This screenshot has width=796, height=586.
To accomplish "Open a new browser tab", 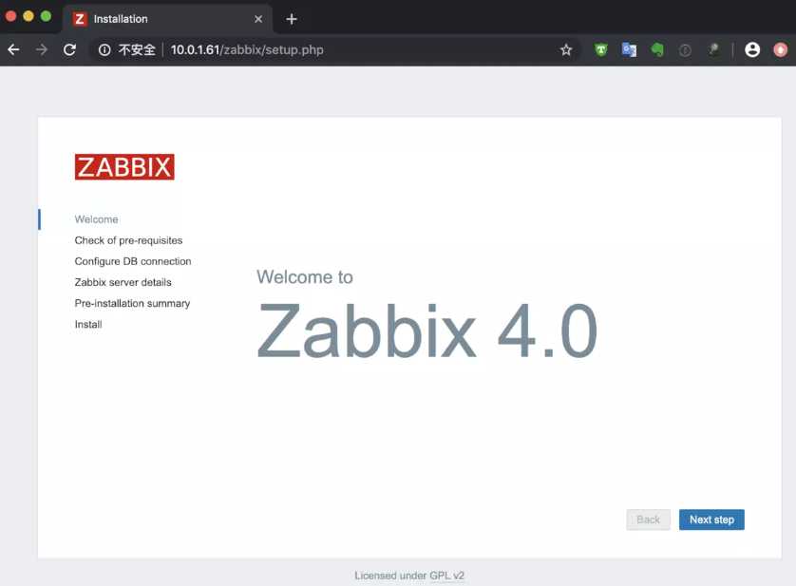I will tap(292, 19).
